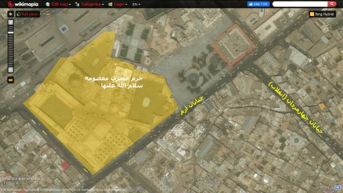The width and height of the screenshot is (343, 193).
Task: Click the orange ruler icon below zoom bar
Action: [x=11, y=80]
